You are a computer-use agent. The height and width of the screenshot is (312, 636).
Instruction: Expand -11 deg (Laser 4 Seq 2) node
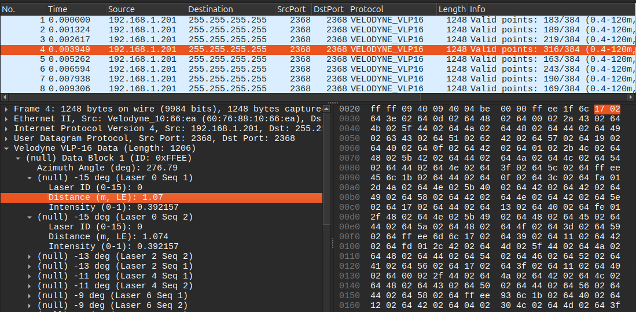click(x=30, y=285)
